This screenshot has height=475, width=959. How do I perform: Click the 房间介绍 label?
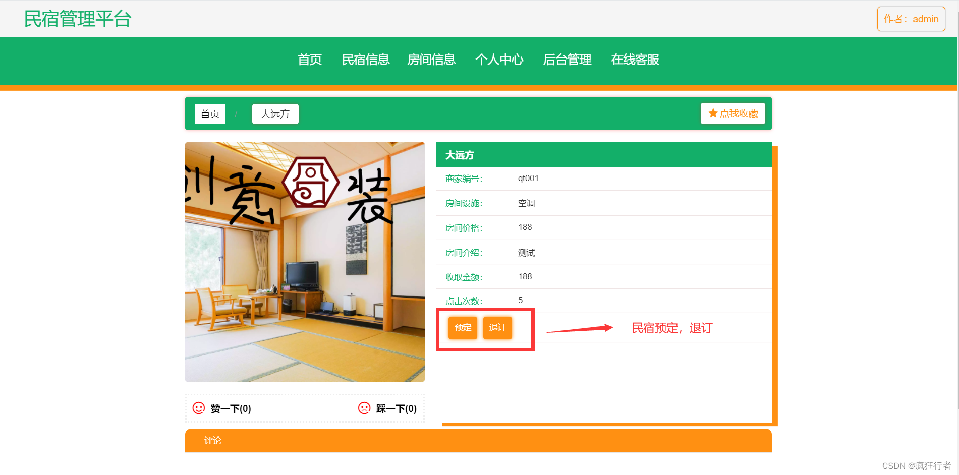click(x=464, y=253)
